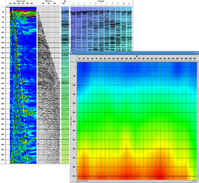199x183 pixels.
Task: Click the header of the narrow stack panel
Action: coord(65,1)
